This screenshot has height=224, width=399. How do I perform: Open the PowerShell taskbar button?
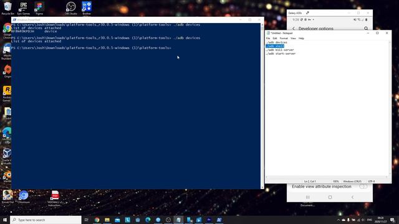pos(219,220)
